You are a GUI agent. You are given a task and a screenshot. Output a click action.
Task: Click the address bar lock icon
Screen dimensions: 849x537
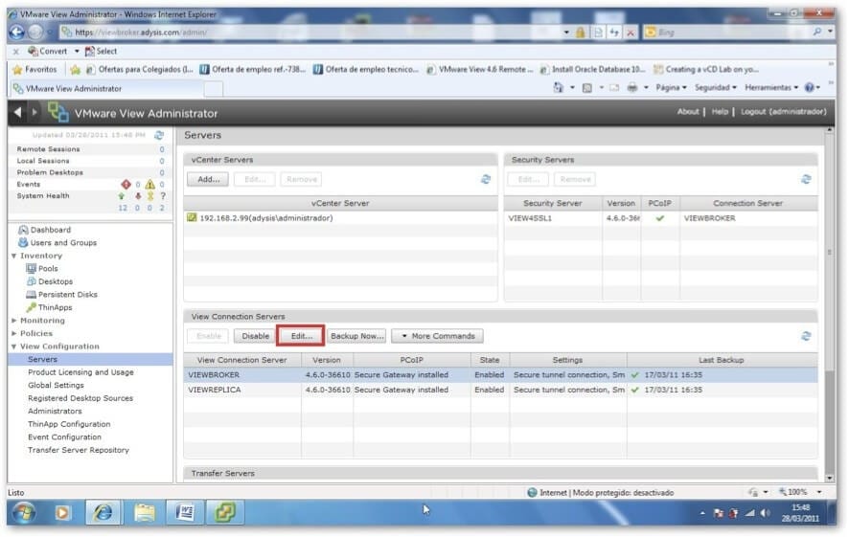[x=580, y=33]
